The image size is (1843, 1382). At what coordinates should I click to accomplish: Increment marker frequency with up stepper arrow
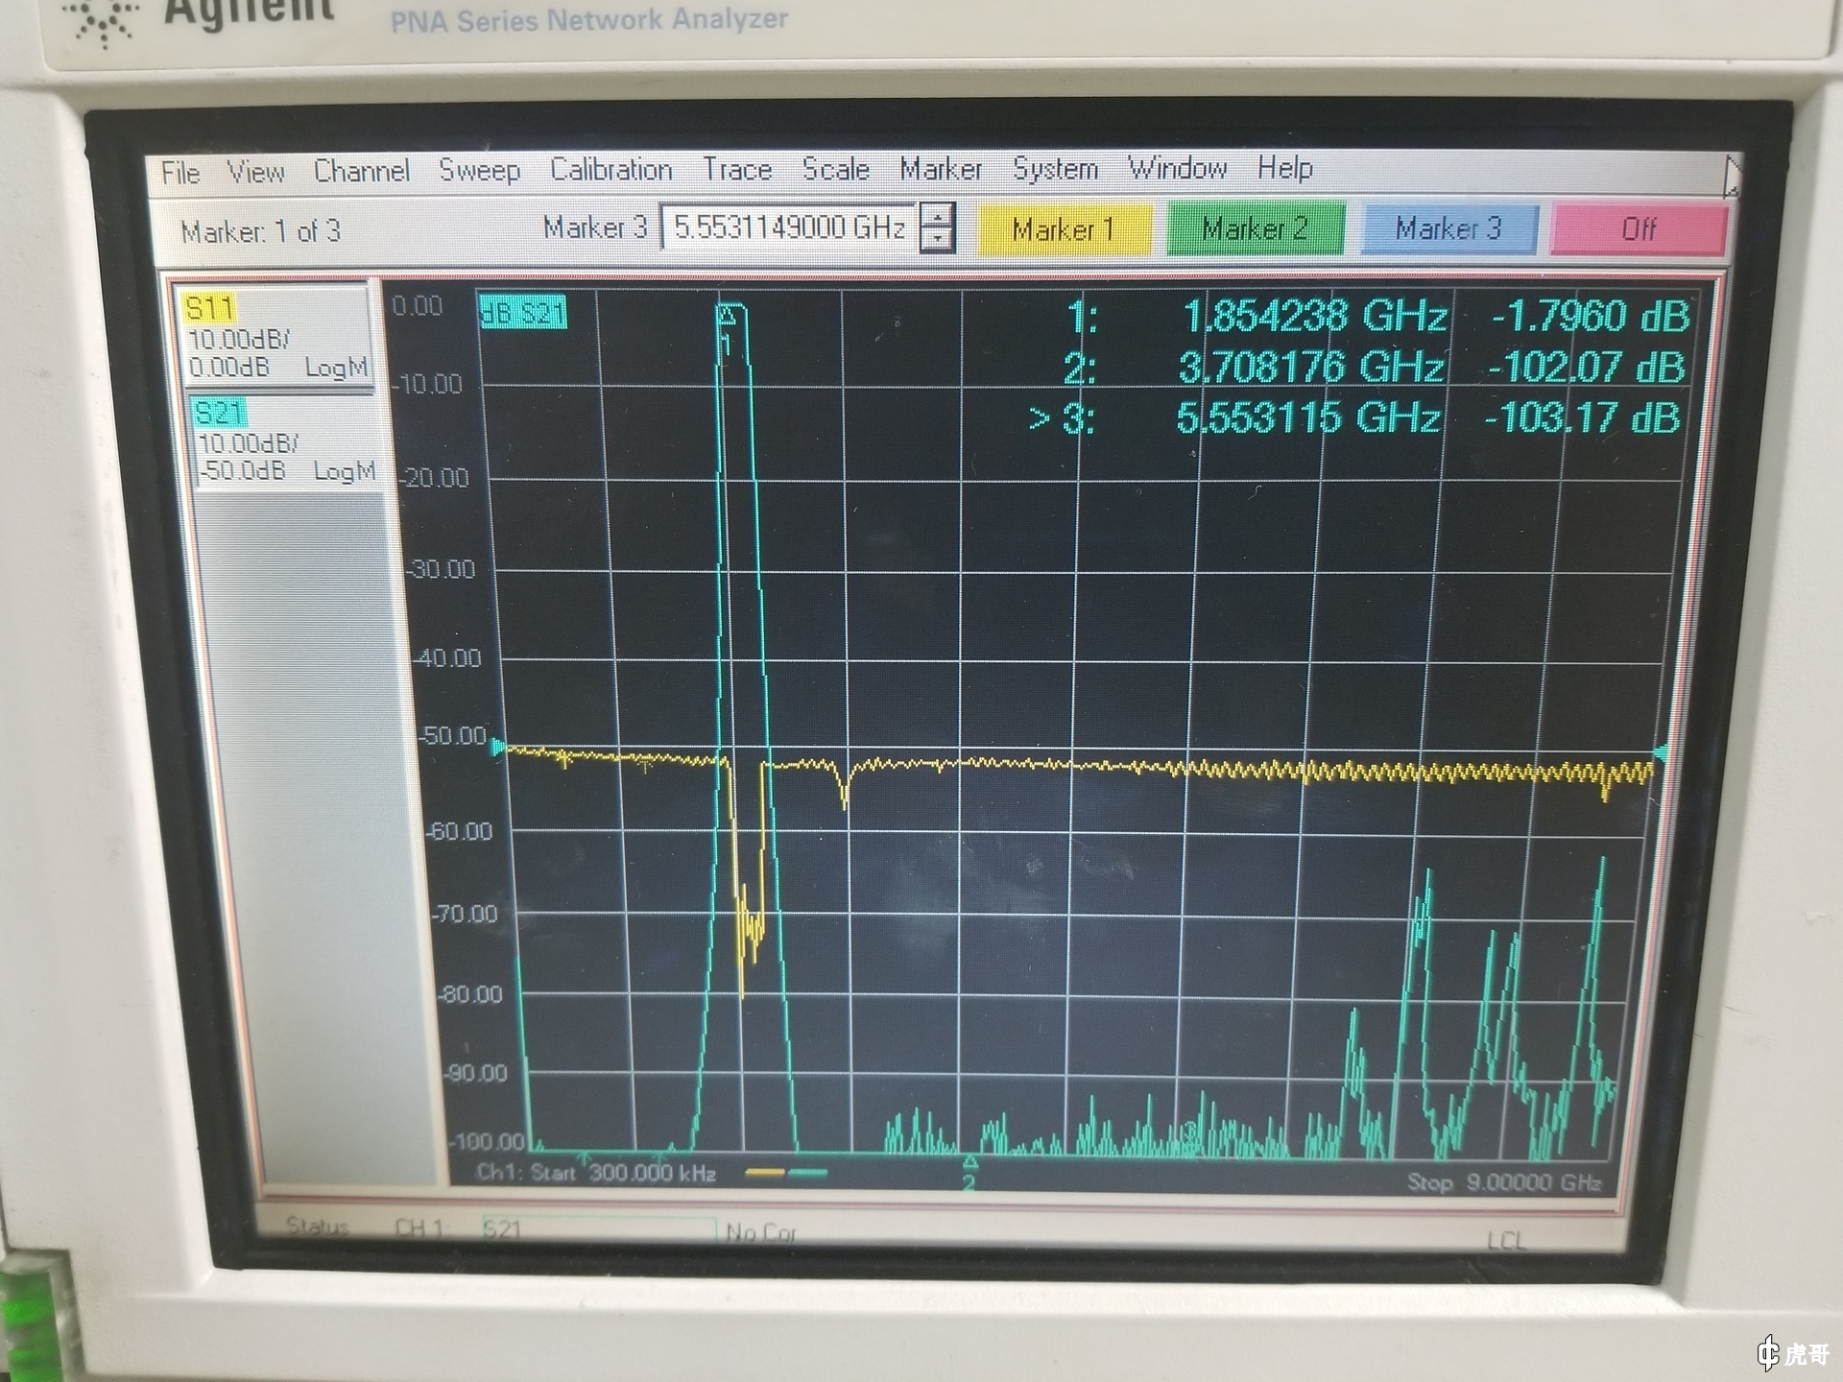point(938,216)
